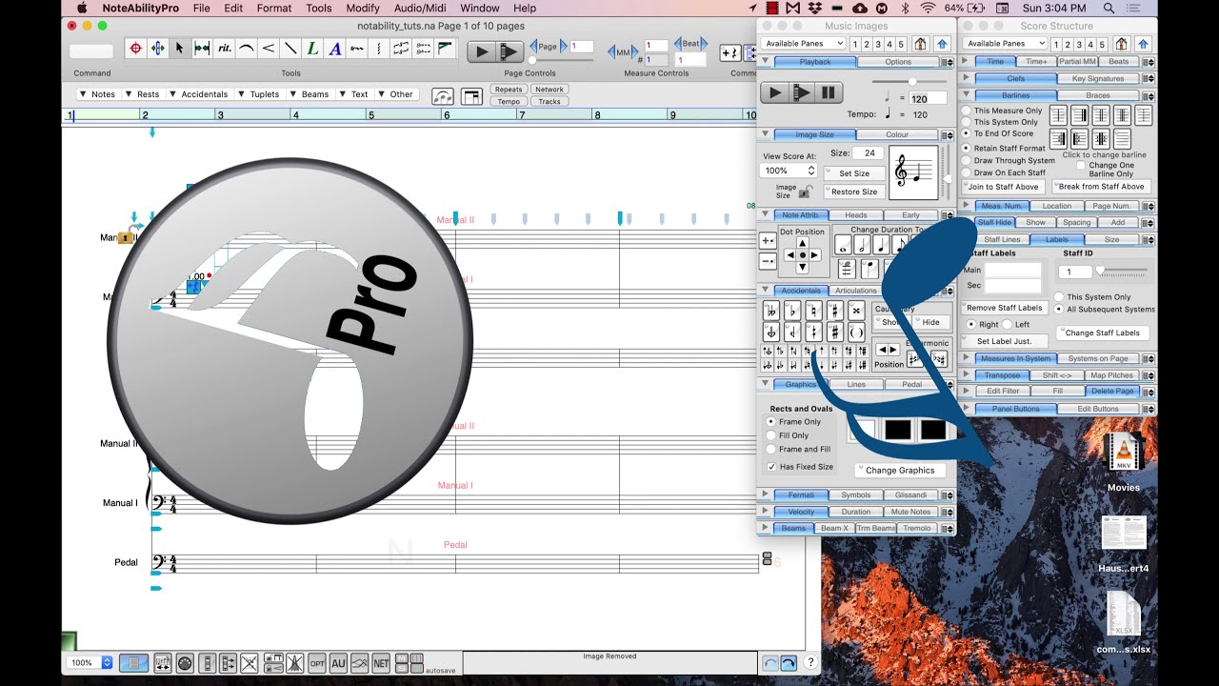Click the MIDI connector icon in bottom bar
The image size is (1219, 686).
(x=185, y=662)
